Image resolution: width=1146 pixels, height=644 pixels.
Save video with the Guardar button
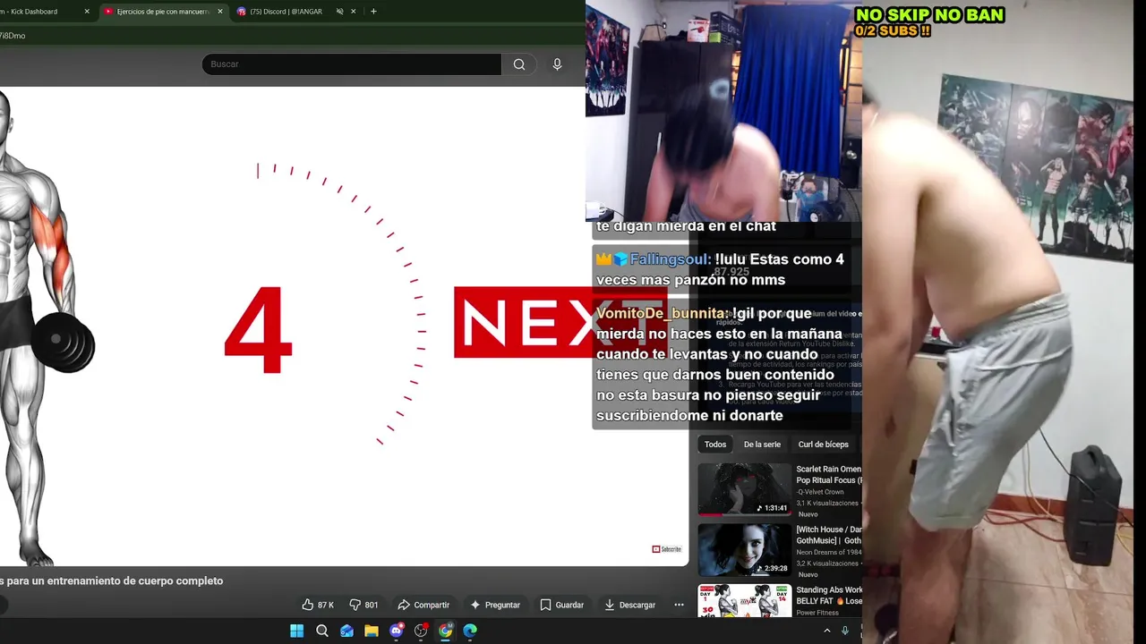click(562, 605)
